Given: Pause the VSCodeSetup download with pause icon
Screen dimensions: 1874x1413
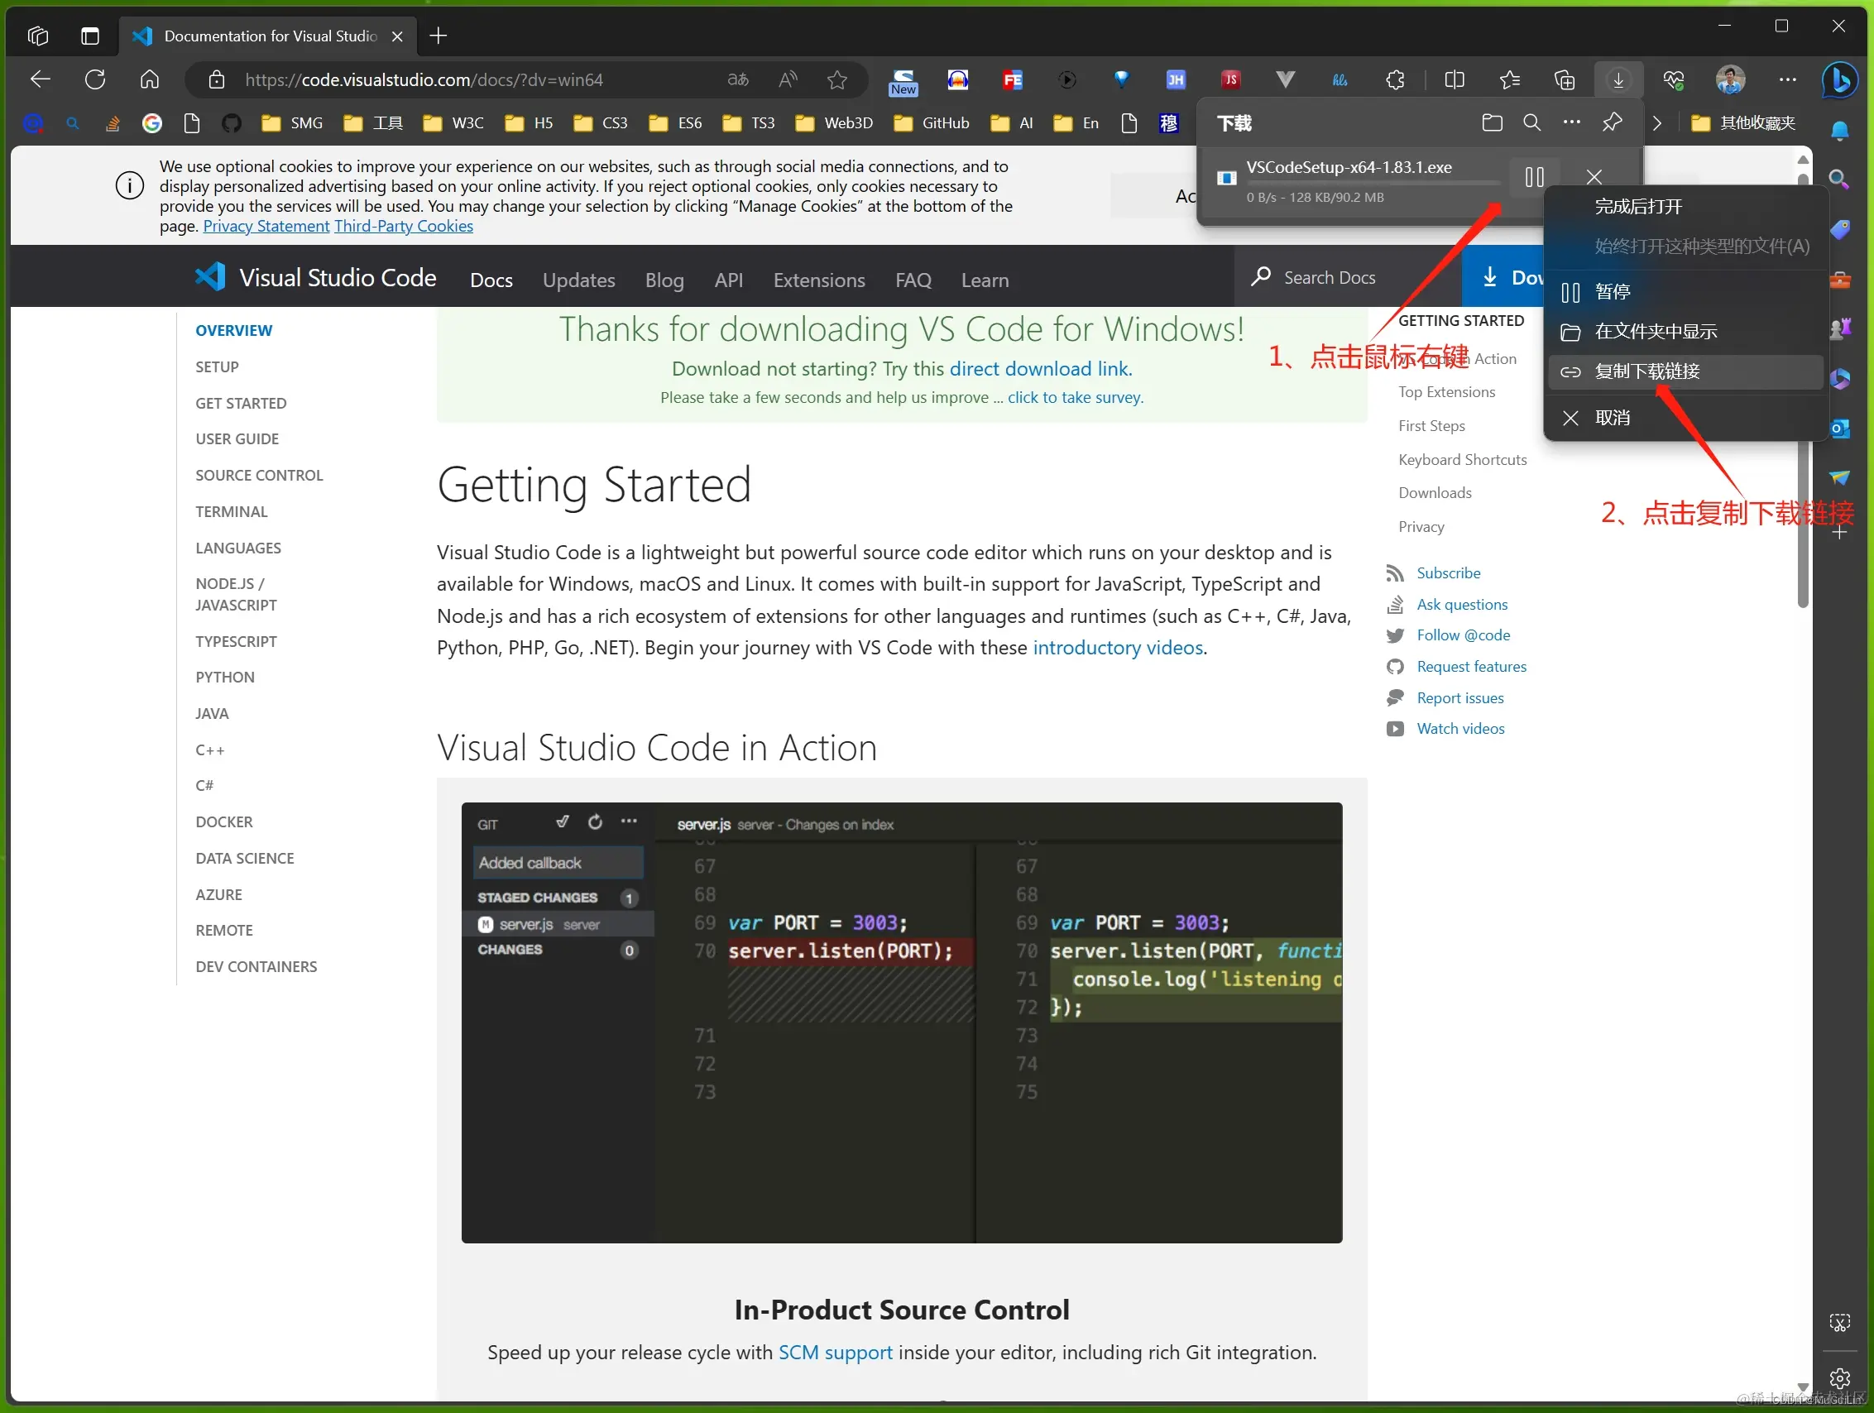Looking at the screenshot, I should pyautogui.click(x=1534, y=177).
